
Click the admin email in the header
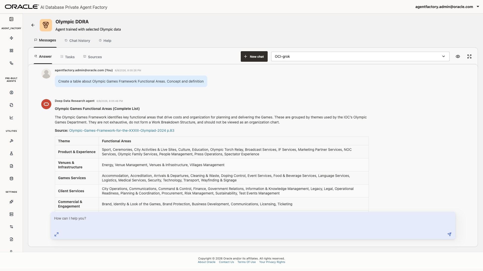point(444,7)
